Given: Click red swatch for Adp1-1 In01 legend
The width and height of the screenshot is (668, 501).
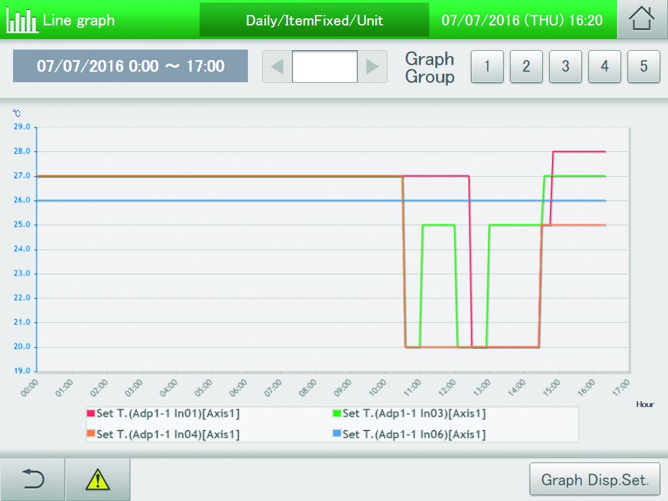Looking at the screenshot, I should 91,414.
